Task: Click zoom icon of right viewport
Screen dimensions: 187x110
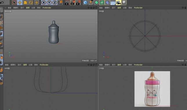Action: (x=91, y=65)
